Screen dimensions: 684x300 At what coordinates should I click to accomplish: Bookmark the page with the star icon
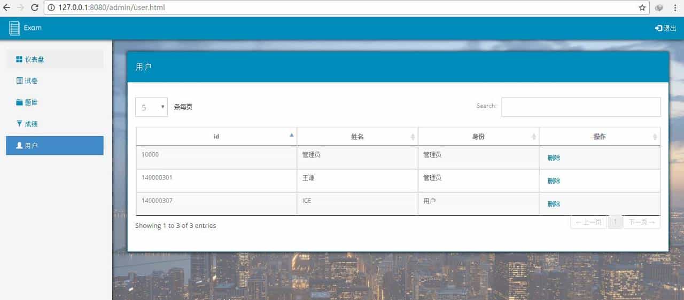pyautogui.click(x=642, y=7)
